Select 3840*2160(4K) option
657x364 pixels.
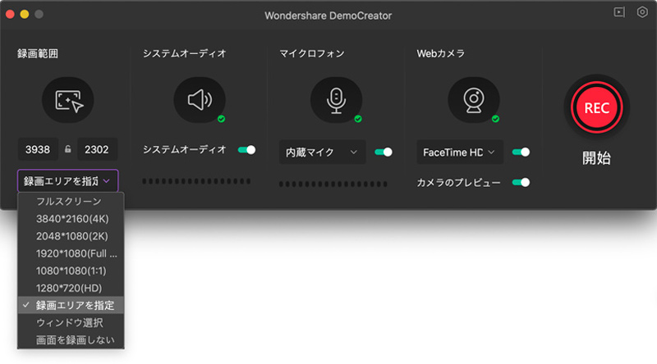point(71,219)
